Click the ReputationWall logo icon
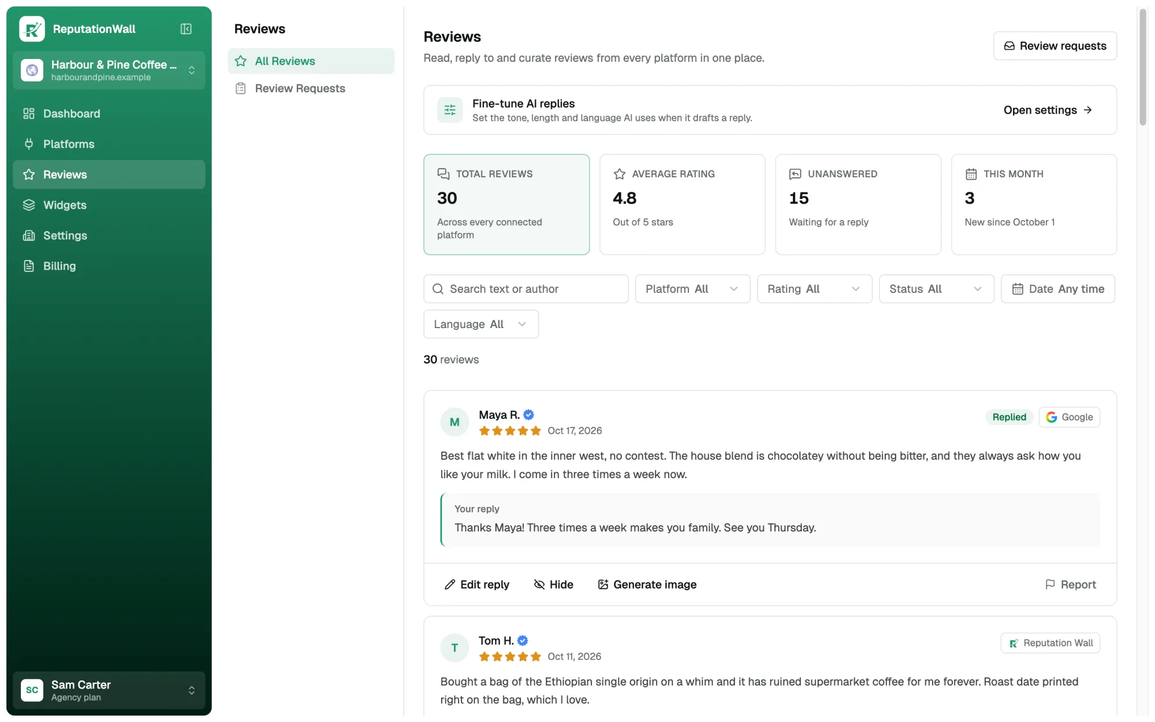The image size is (1155, 722). click(x=32, y=29)
